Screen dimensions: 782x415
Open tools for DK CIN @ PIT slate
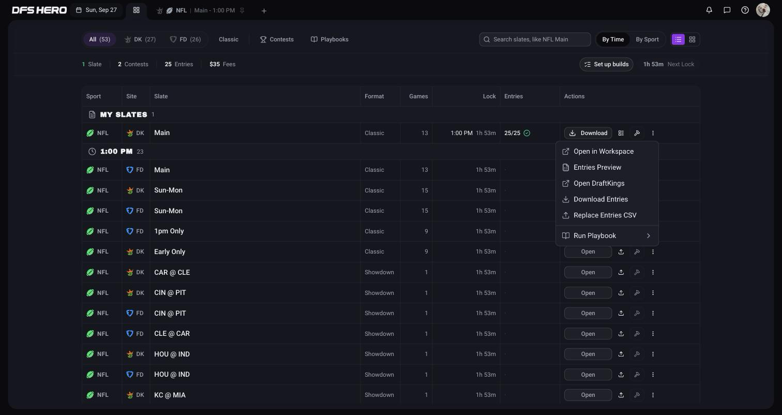pos(637,293)
